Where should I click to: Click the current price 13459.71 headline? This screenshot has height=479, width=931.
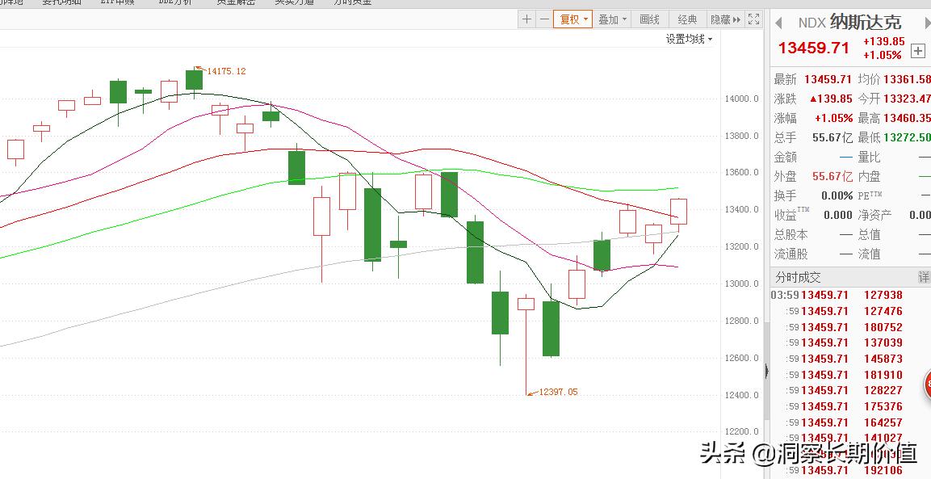point(813,48)
